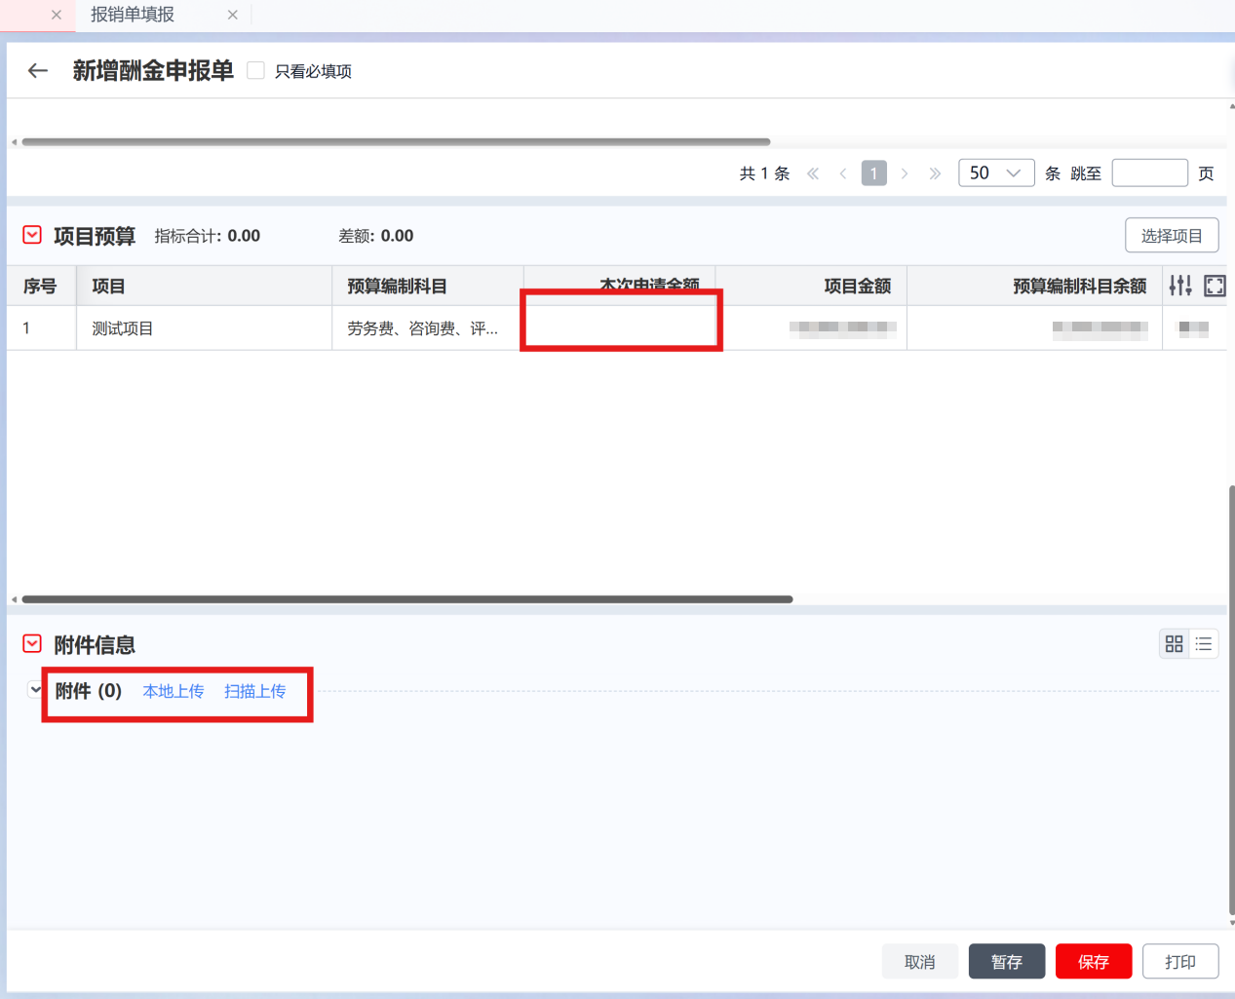Screen dimensions: 1235x999
Task: Click the 选择项目 button
Action: [1172, 236]
